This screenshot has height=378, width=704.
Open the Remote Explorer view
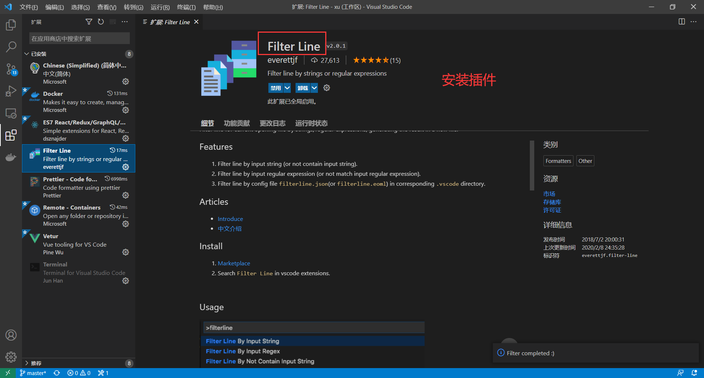[11, 113]
